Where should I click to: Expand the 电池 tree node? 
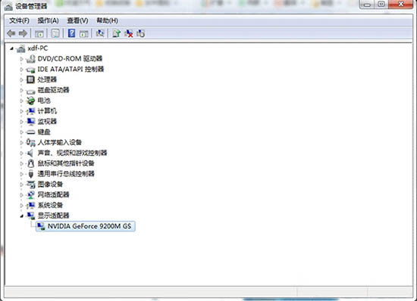pos(21,101)
